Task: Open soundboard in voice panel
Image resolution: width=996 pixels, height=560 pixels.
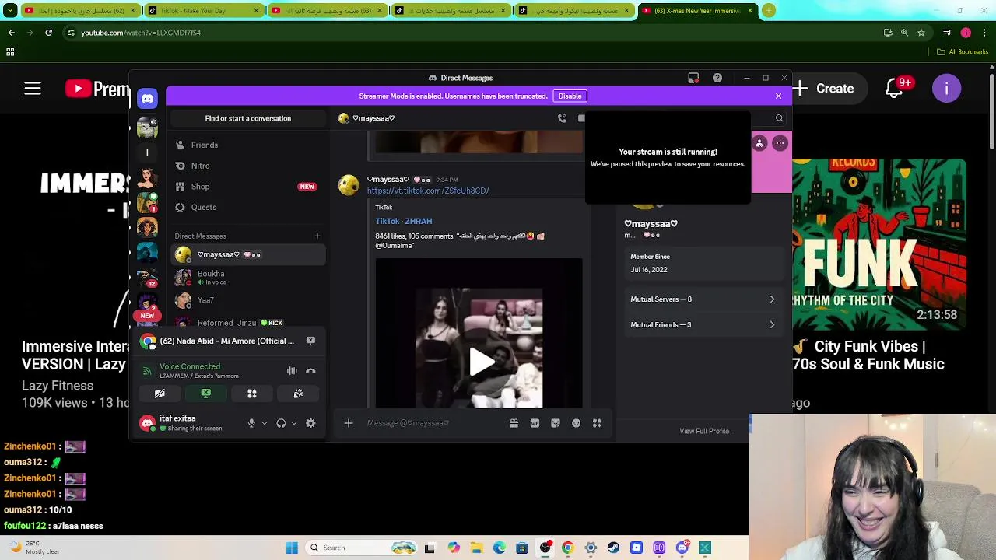Action: point(298,394)
